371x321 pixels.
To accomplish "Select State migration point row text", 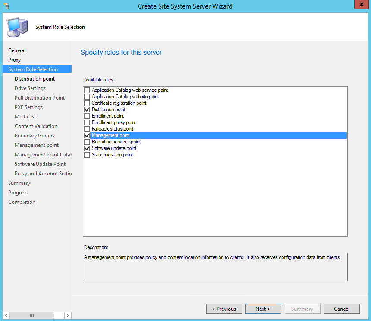I will coord(113,155).
